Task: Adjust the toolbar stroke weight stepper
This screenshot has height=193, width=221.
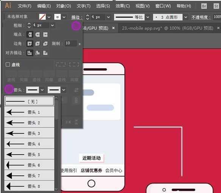Action: [87, 17]
